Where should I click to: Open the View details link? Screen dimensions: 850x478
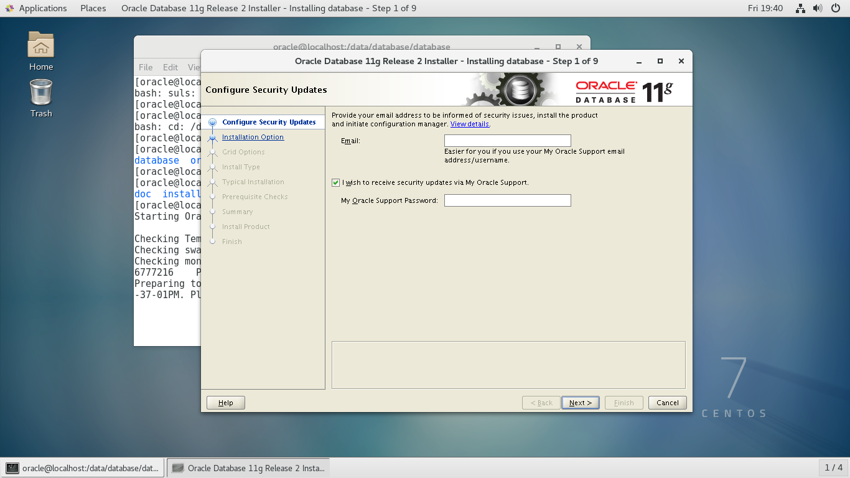point(470,124)
